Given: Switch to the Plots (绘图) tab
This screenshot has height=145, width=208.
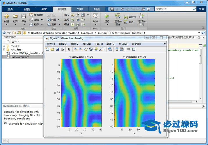Looking at the screenshot, I should coord(27,9).
